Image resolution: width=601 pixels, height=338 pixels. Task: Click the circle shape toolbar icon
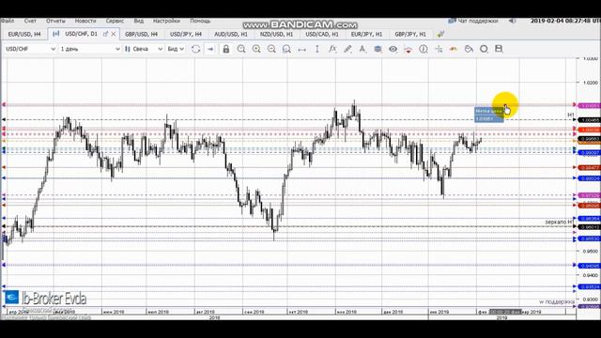point(484,49)
